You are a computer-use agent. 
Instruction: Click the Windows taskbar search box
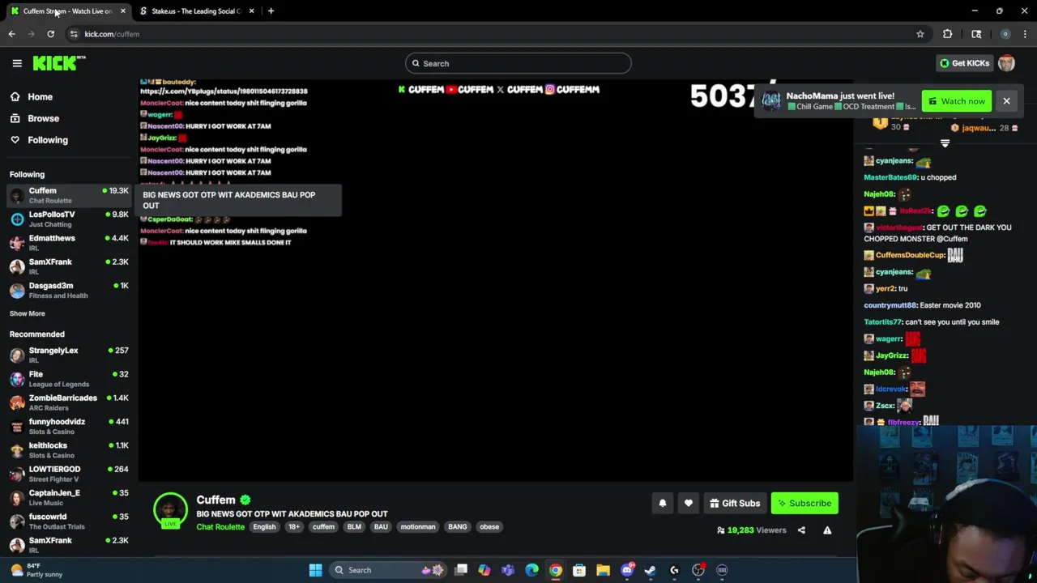(389, 570)
